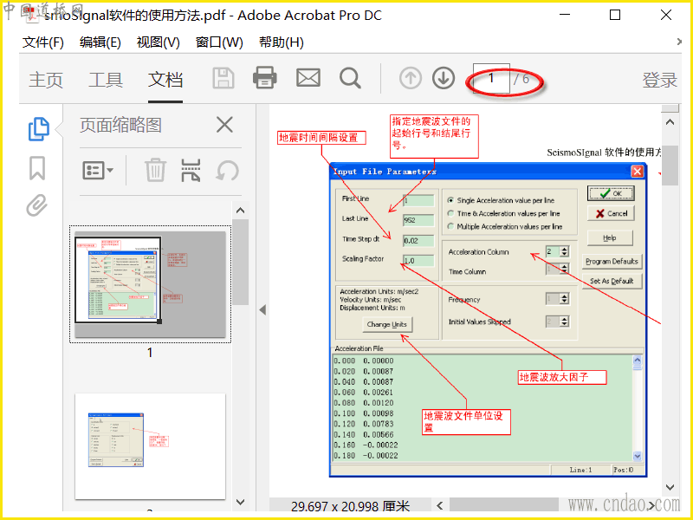Click Time Step dt field 0.02

coord(418,241)
